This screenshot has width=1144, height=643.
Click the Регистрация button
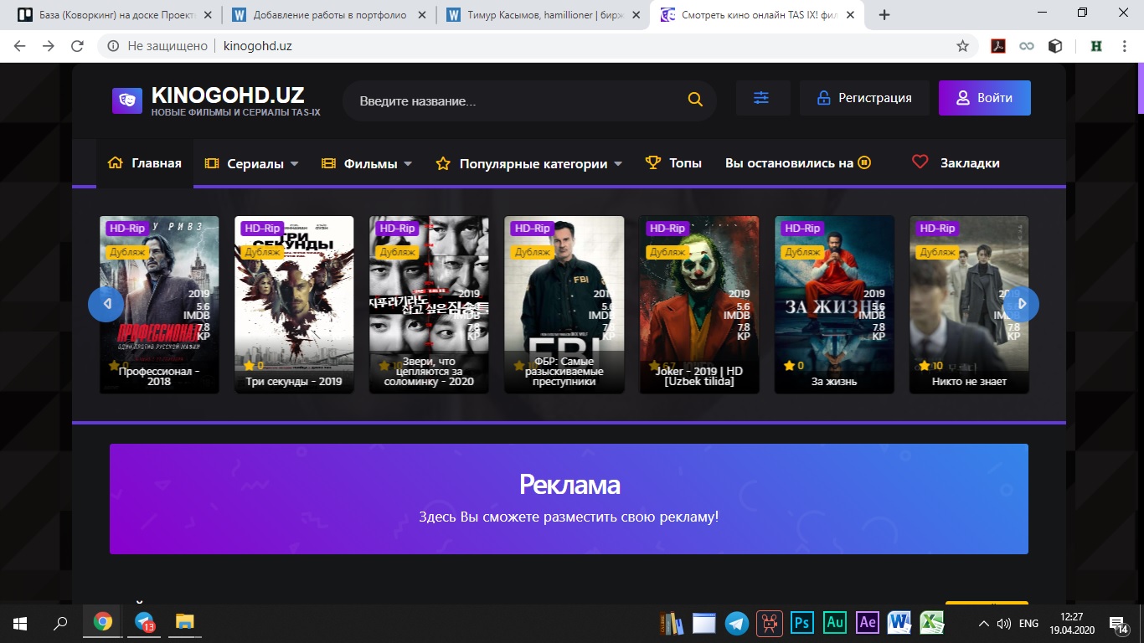(864, 98)
